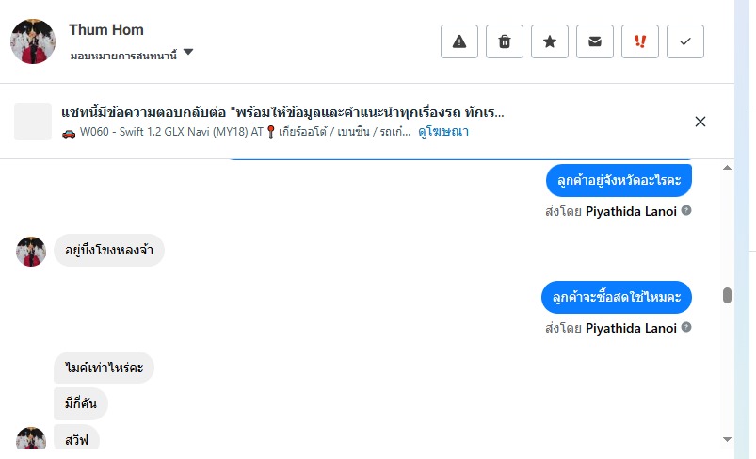Image resolution: width=756 pixels, height=459 pixels.
Task: Click the scroll up arrow in chat
Action: (x=727, y=168)
